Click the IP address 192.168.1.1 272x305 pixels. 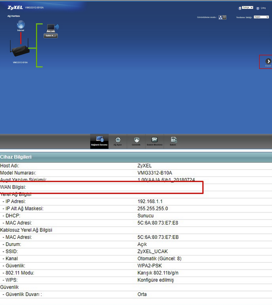(x=150, y=201)
